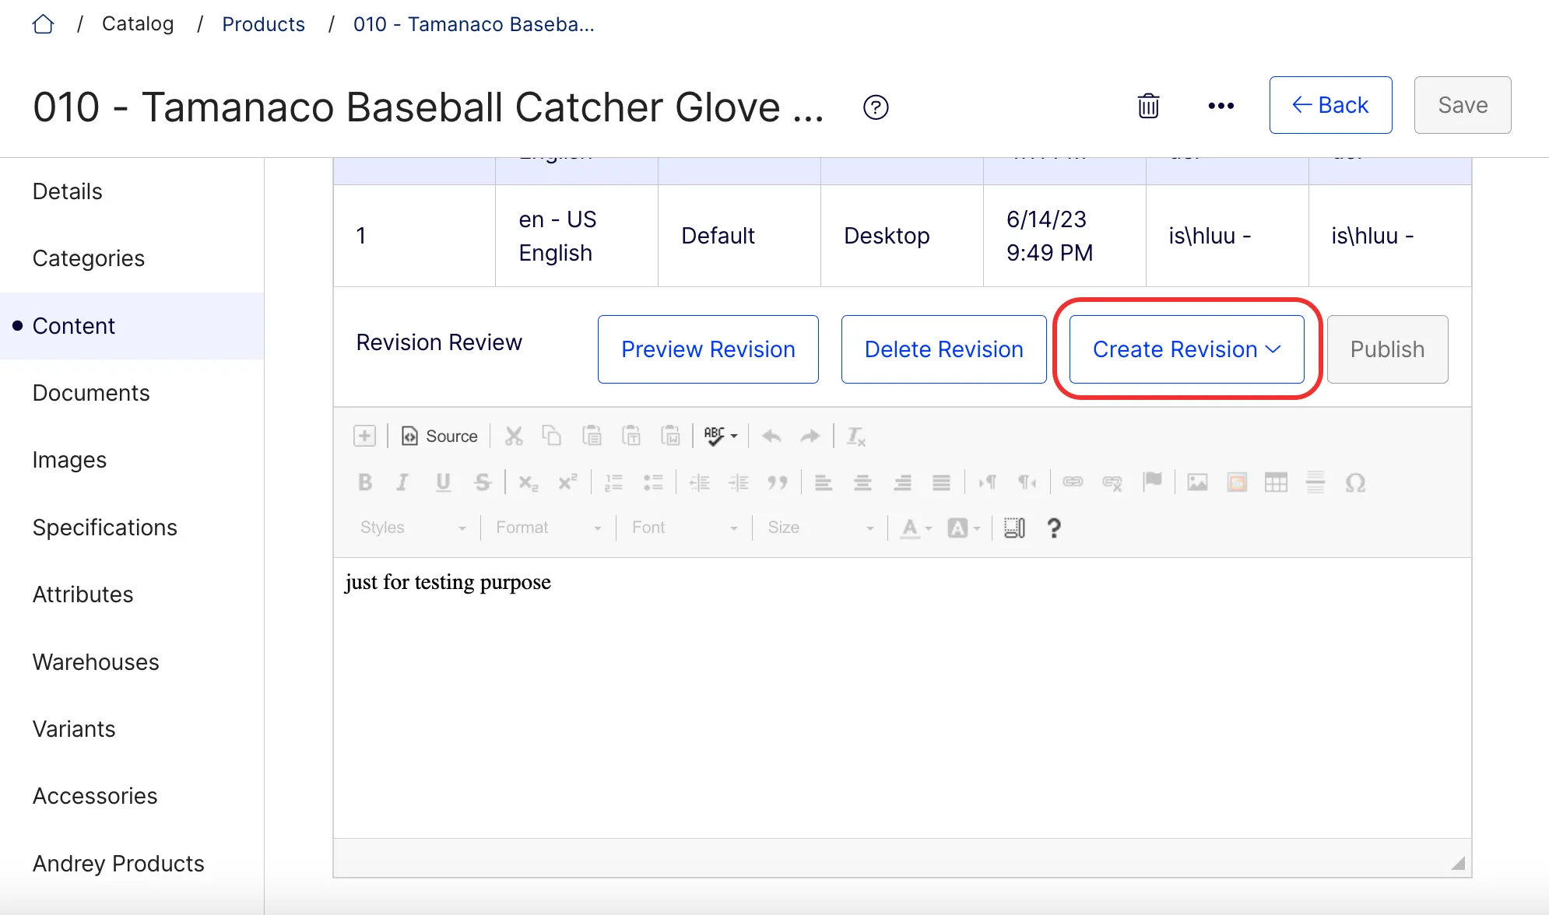Click the Insert Image icon in editor
The width and height of the screenshot is (1549, 915).
tap(1197, 482)
